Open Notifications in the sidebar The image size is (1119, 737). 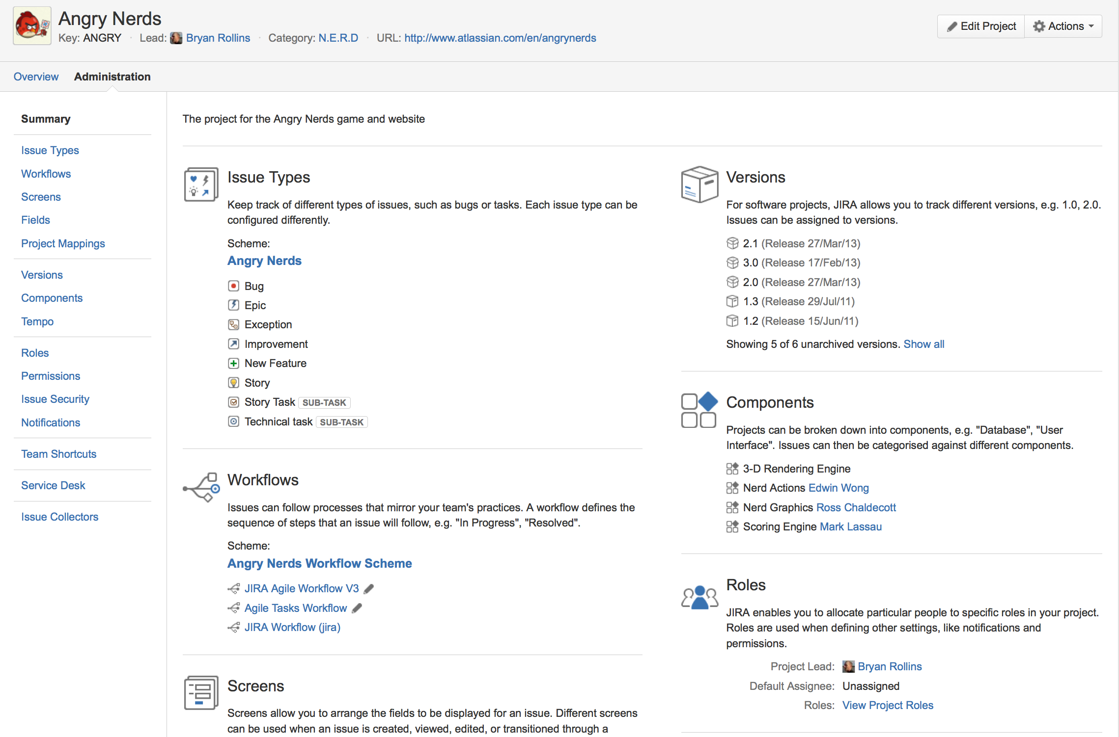[x=51, y=422]
